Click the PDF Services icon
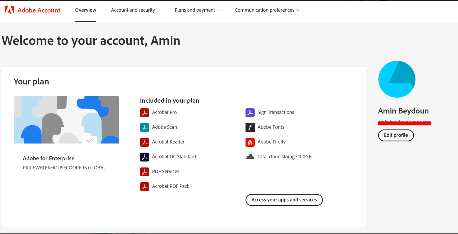458x234 pixels. [x=145, y=172]
